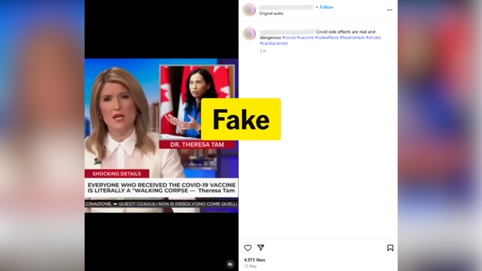The height and width of the screenshot is (271, 482).
Task: Open the header profile avatar
Action: click(249, 10)
